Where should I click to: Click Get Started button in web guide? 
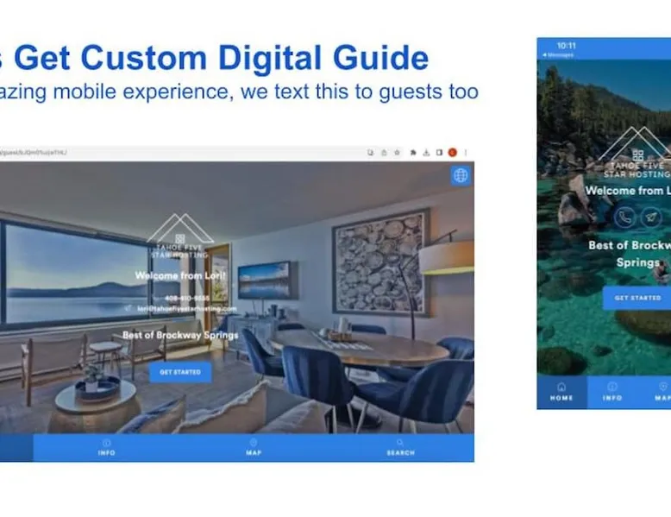[x=180, y=372]
